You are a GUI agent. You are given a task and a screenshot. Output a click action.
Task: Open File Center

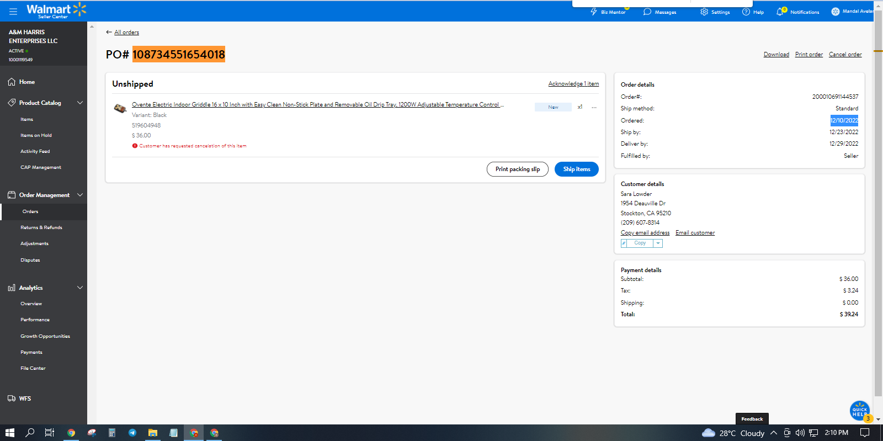(x=33, y=368)
